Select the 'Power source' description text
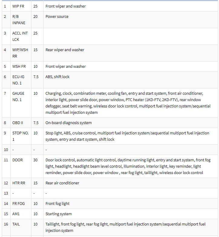219x237 pixels. tap(57, 16)
